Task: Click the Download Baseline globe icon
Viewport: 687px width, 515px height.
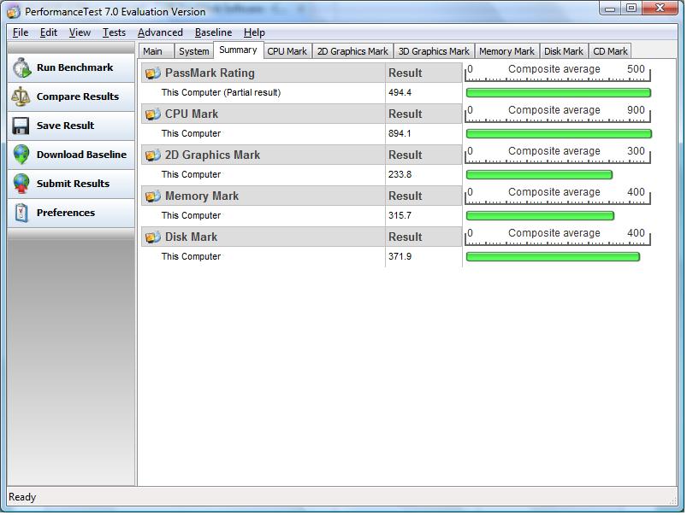Action: coord(21,155)
